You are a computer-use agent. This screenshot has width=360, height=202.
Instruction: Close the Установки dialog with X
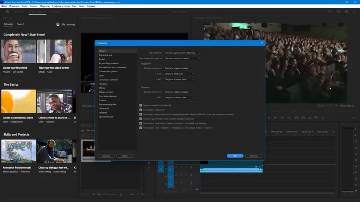(x=262, y=43)
